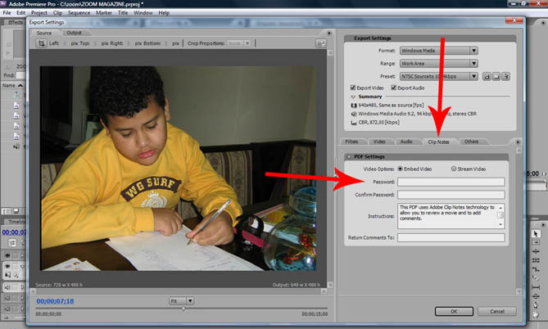The image size is (548, 329).
Task: Toggle the Export Video checkbox
Action: [353, 88]
